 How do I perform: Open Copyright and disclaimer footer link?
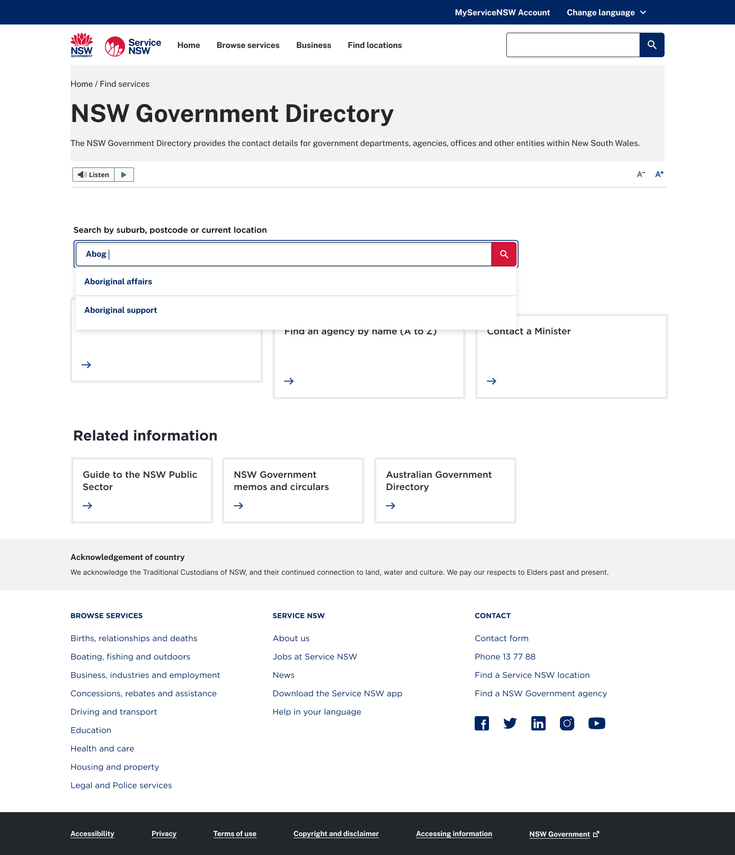pos(336,834)
